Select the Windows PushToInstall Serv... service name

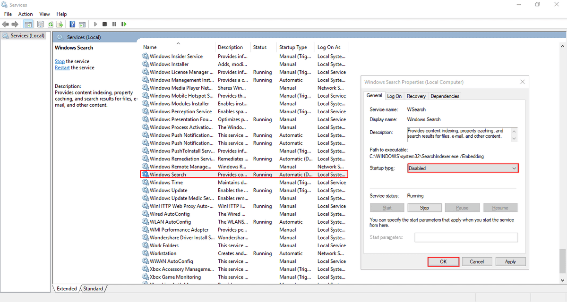tap(182, 151)
